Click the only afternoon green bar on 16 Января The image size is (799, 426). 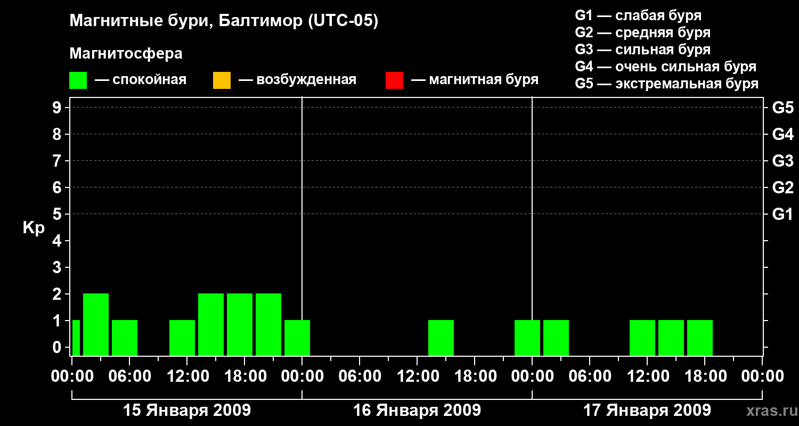441,338
